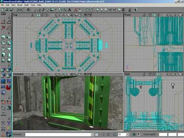Click the second DrawScale3D value field
Viewport: 184px width, 138px height.
click(x=172, y=135)
